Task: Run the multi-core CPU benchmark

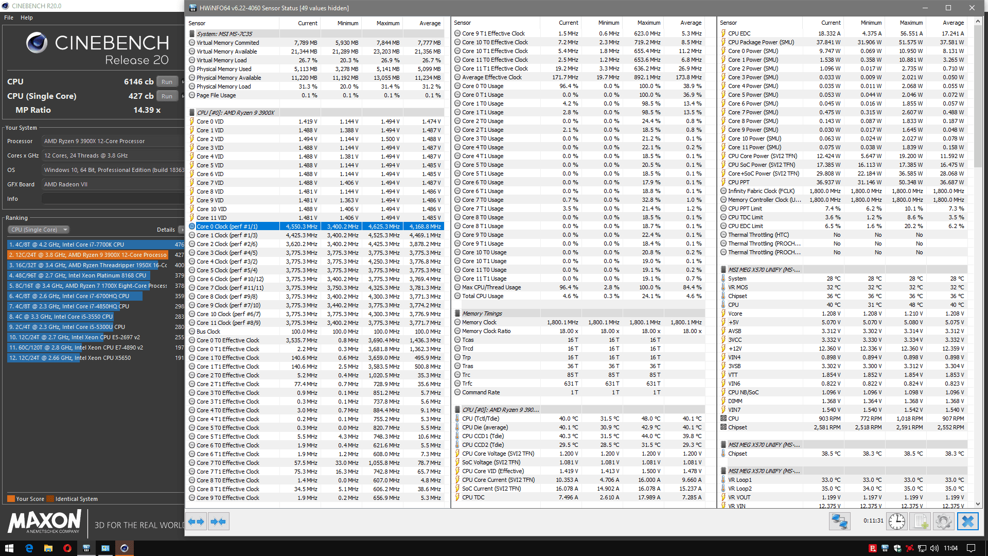Action: tap(167, 82)
